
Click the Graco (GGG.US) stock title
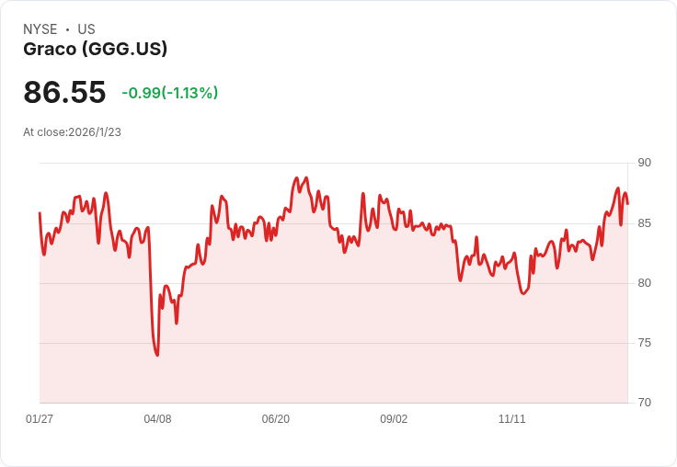click(95, 50)
